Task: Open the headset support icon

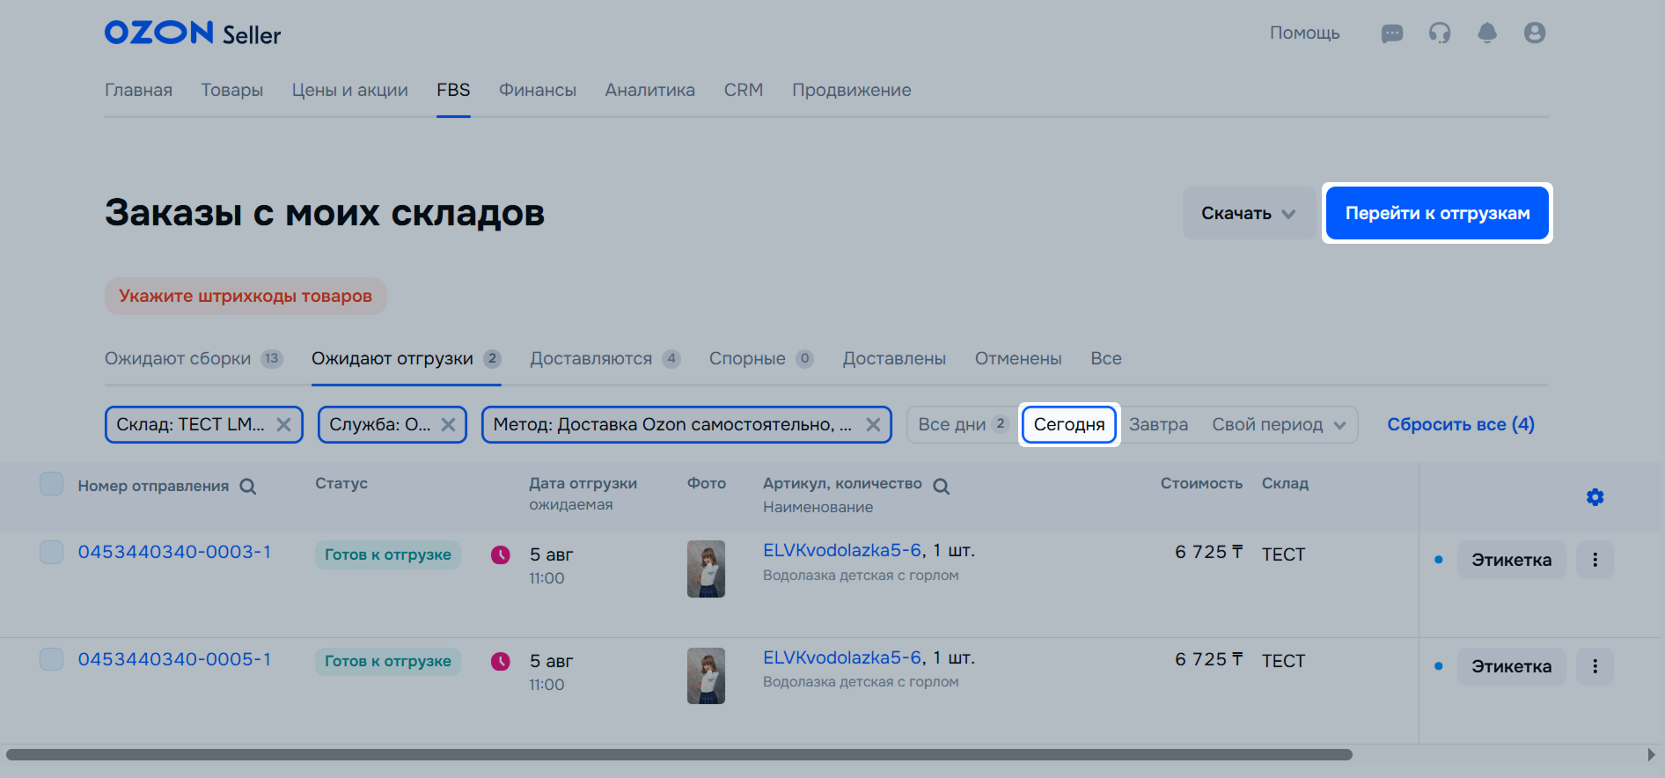Action: [x=1440, y=33]
